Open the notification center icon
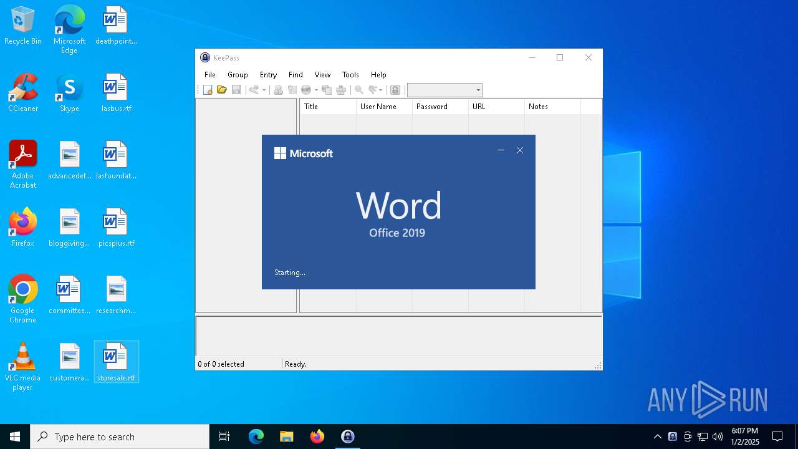The width and height of the screenshot is (798, 449). 777,437
